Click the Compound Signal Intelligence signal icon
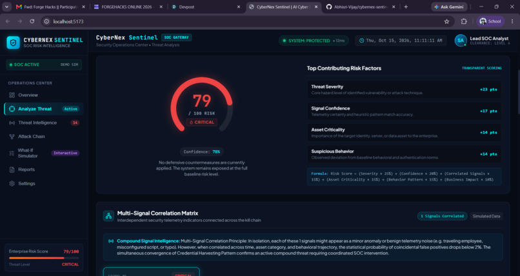520x276 pixels. click(111, 241)
